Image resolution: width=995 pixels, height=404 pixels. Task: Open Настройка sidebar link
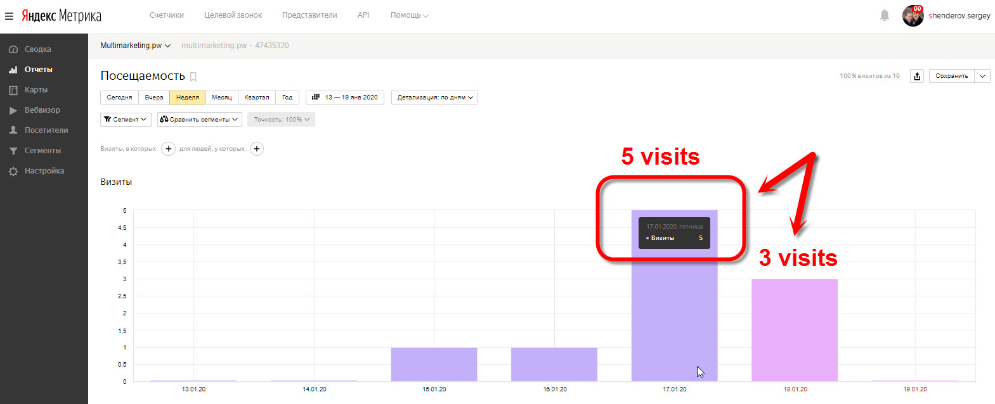coord(44,171)
